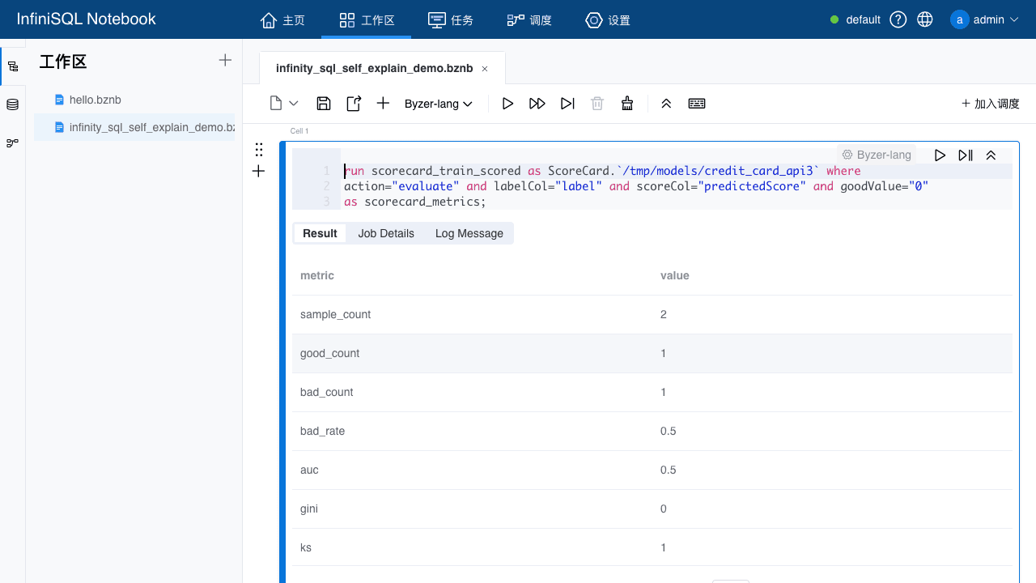Viewport: 1036px width, 583px height.
Task: Select the bad_count row cell
Action: (327, 392)
